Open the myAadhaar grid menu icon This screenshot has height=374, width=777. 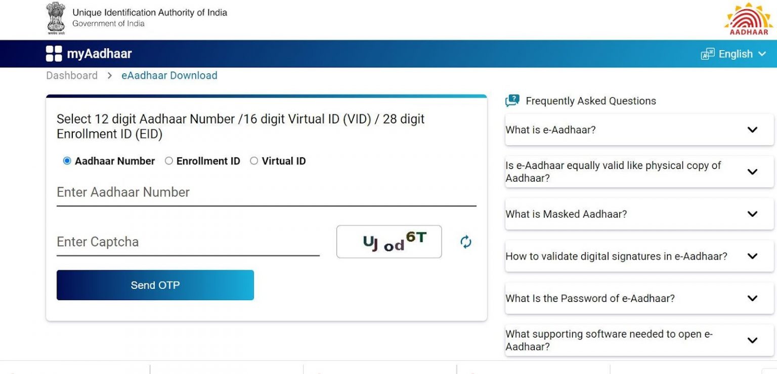coord(54,53)
